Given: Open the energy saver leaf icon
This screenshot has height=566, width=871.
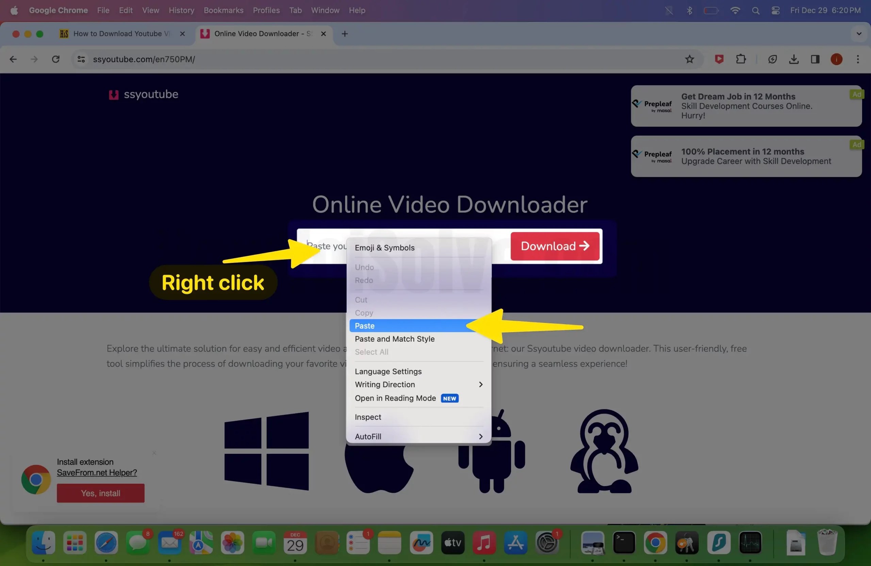Looking at the screenshot, I should point(773,59).
